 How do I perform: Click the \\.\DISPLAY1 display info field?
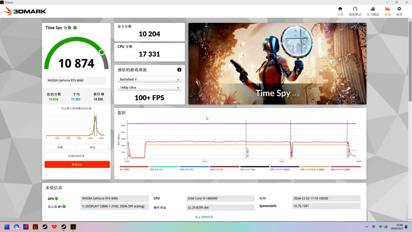[114, 206]
